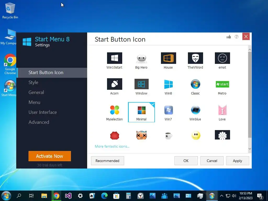The height and width of the screenshot is (201, 268).
Task: Pick the Win7 start icon
Action: tap(168, 110)
